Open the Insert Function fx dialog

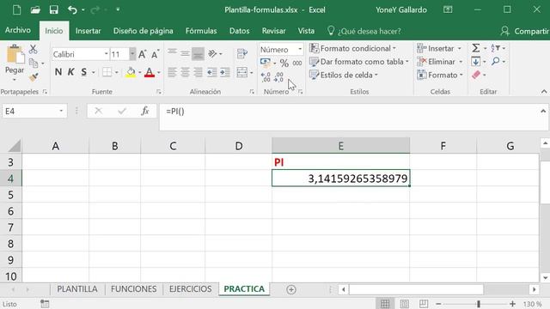pyautogui.click(x=145, y=111)
